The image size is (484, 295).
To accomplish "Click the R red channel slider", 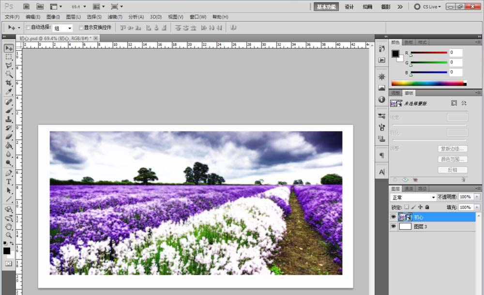I will coord(429,53).
